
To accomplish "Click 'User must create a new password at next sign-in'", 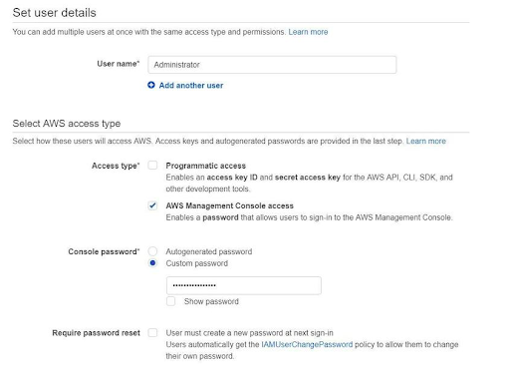I will tap(249, 333).
